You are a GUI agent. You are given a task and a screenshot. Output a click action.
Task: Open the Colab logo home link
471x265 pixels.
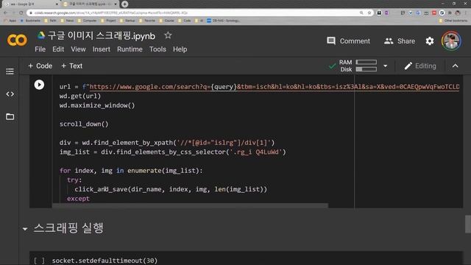tap(17, 40)
